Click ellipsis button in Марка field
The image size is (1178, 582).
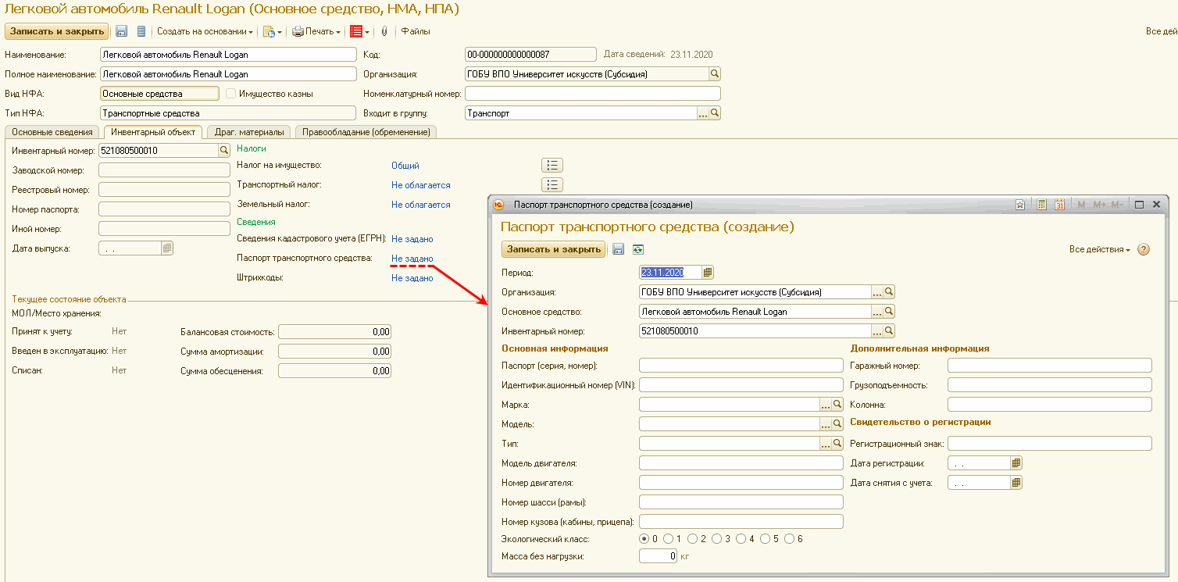click(826, 405)
